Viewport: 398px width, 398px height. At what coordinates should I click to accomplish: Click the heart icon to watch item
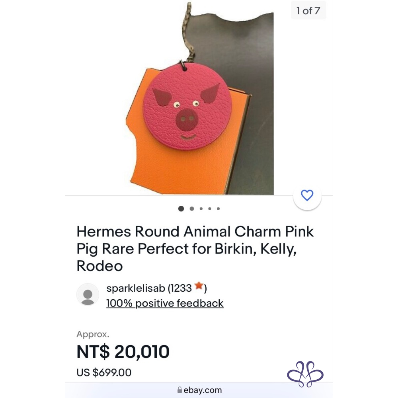click(x=307, y=195)
